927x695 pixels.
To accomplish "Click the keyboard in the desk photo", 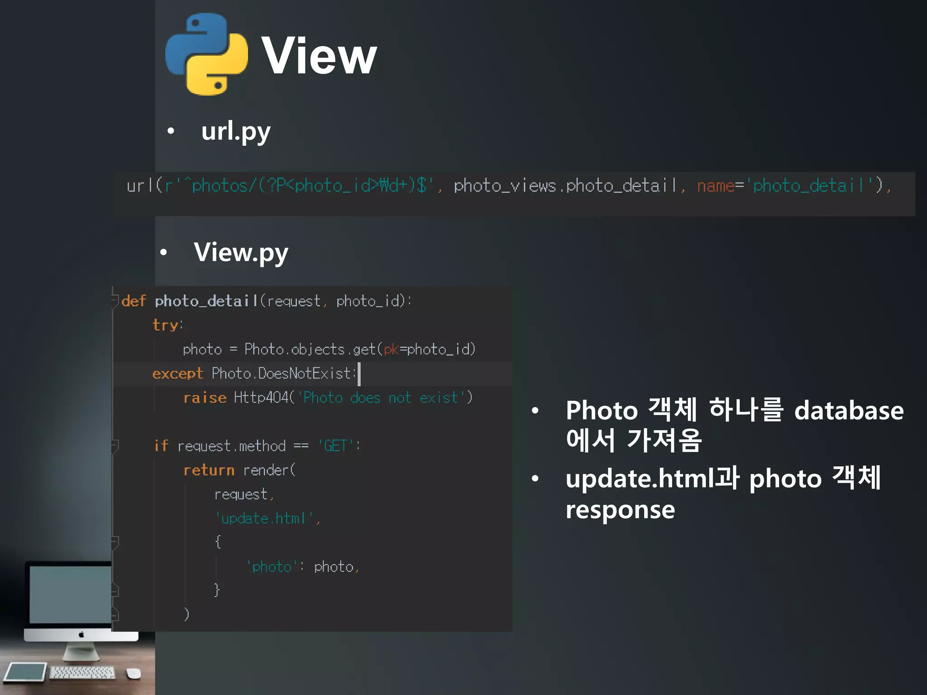I will [x=82, y=672].
